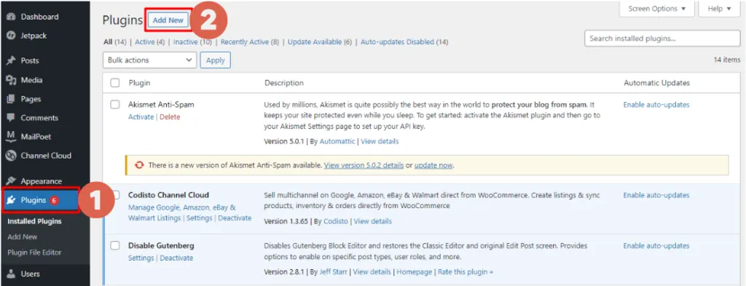Click the Jetpack sidebar icon
Viewport: 746px width, 286px height.
10,36
